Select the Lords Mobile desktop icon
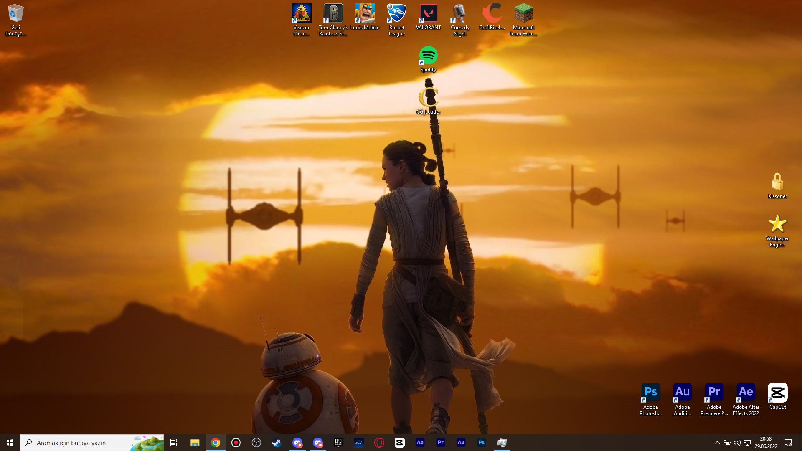The width and height of the screenshot is (802, 451). coord(365,17)
